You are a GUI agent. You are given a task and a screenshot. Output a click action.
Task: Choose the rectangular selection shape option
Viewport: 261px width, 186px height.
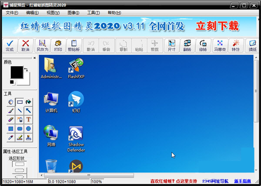[x=20, y=164]
